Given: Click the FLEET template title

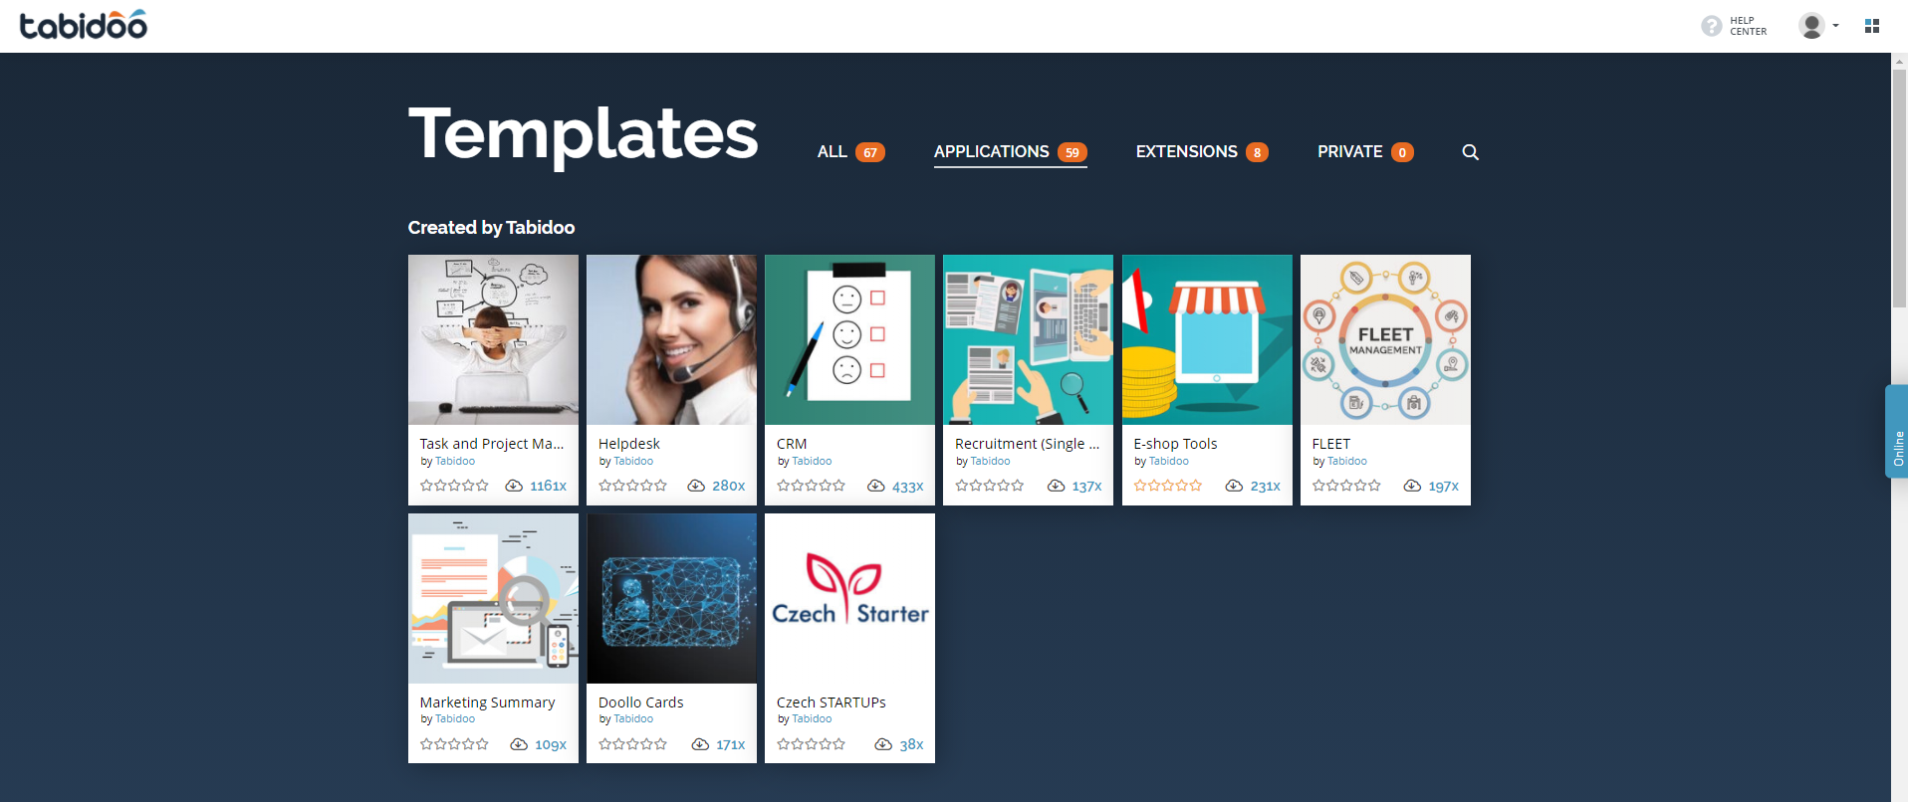Looking at the screenshot, I should (x=1331, y=444).
